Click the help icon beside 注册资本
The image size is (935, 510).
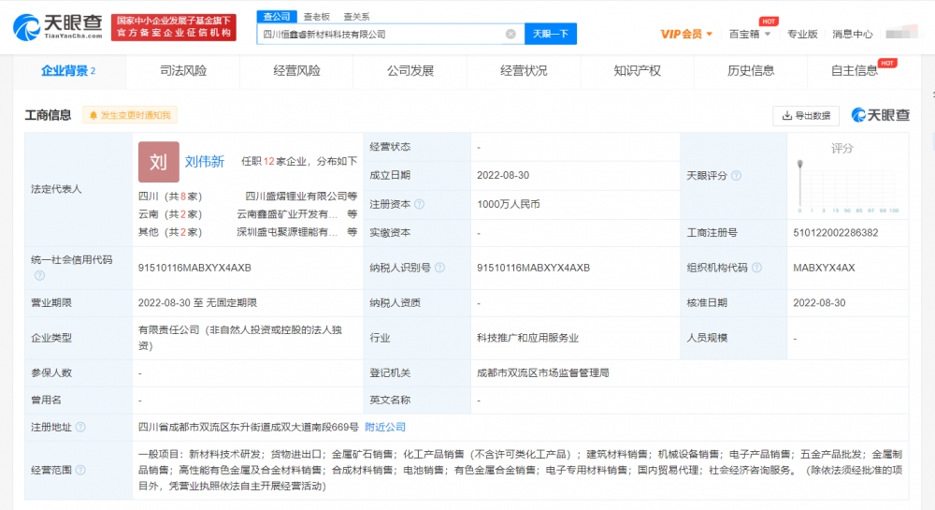[419, 205]
